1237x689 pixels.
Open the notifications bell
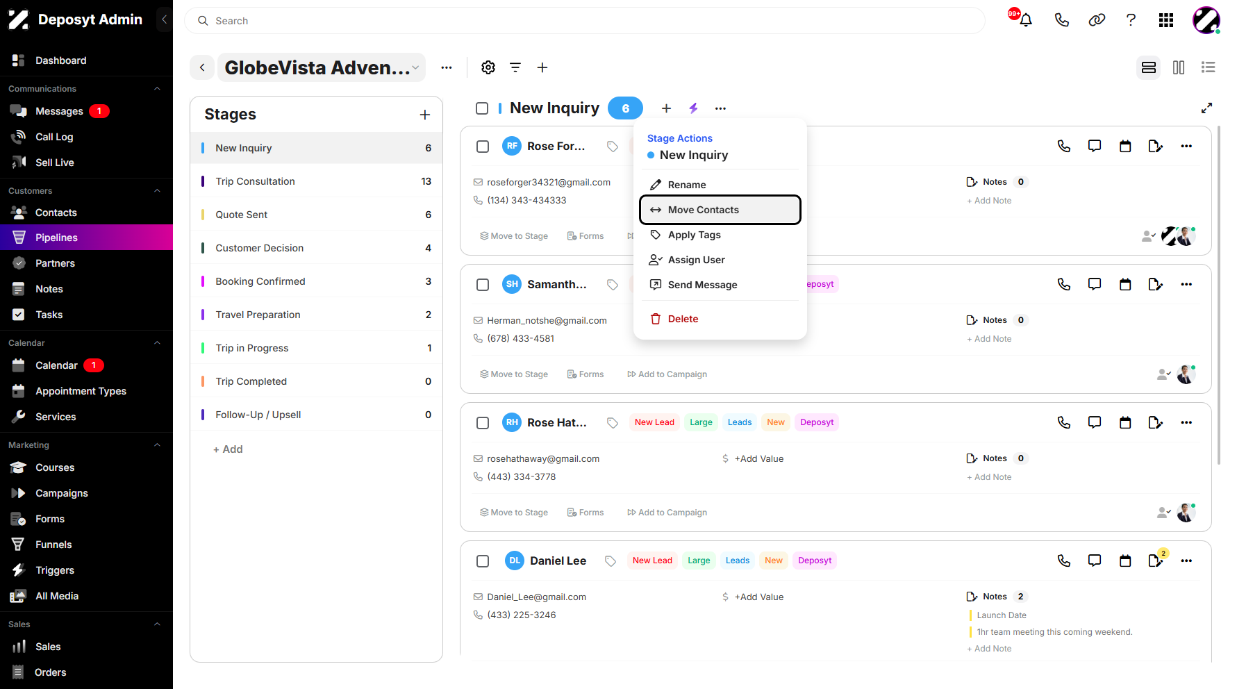pyautogui.click(x=1025, y=20)
